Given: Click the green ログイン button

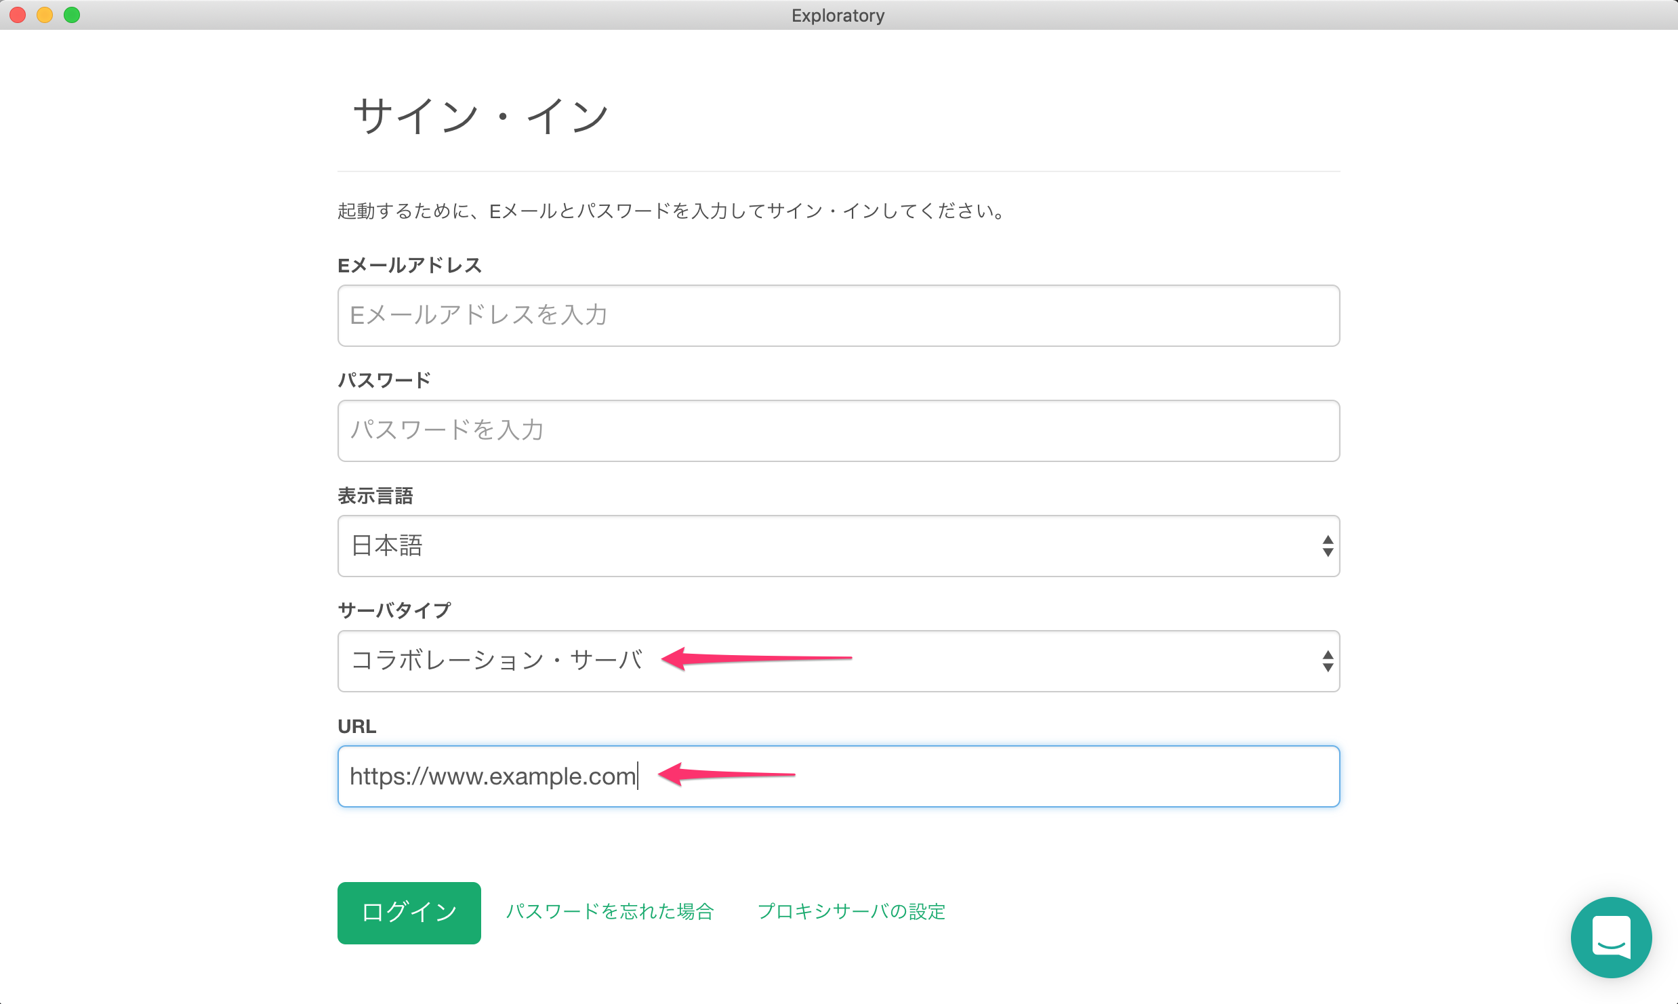Looking at the screenshot, I should (x=409, y=913).
